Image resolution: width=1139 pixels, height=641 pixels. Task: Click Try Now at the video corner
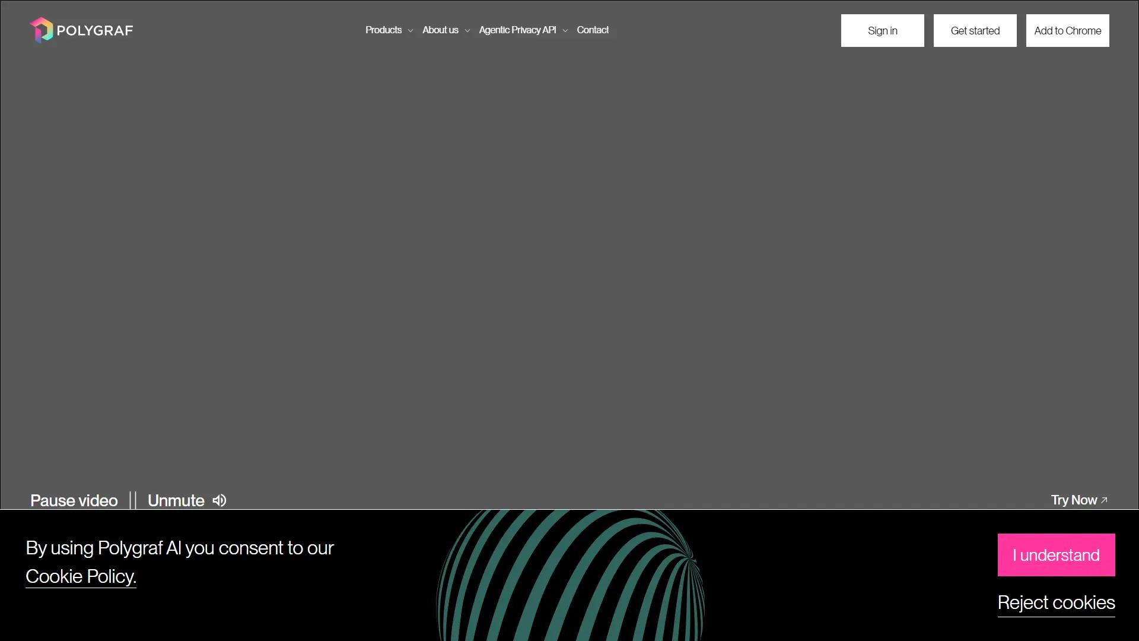pyautogui.click(x=1074, y=500)
